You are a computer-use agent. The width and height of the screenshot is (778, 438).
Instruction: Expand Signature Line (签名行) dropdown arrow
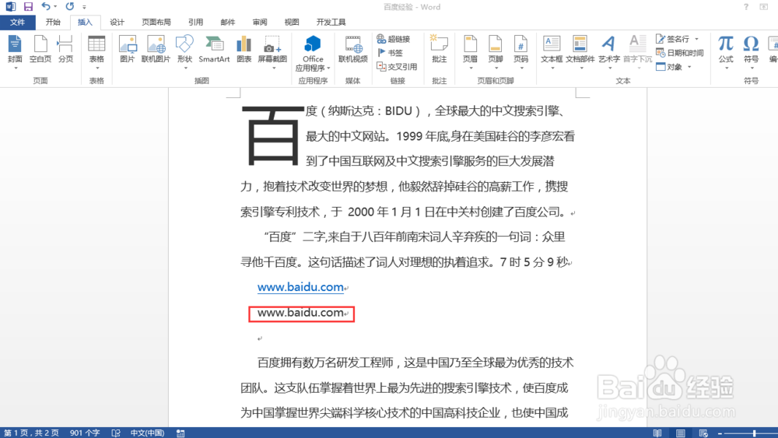(x=696, y=39)
